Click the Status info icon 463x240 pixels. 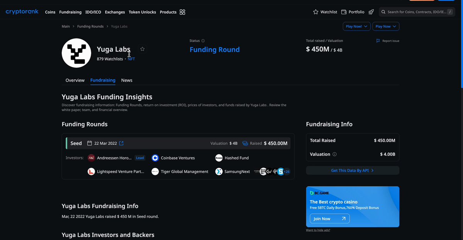coord(203,40)
